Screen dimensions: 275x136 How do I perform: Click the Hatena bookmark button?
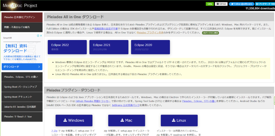coord(265,4)
